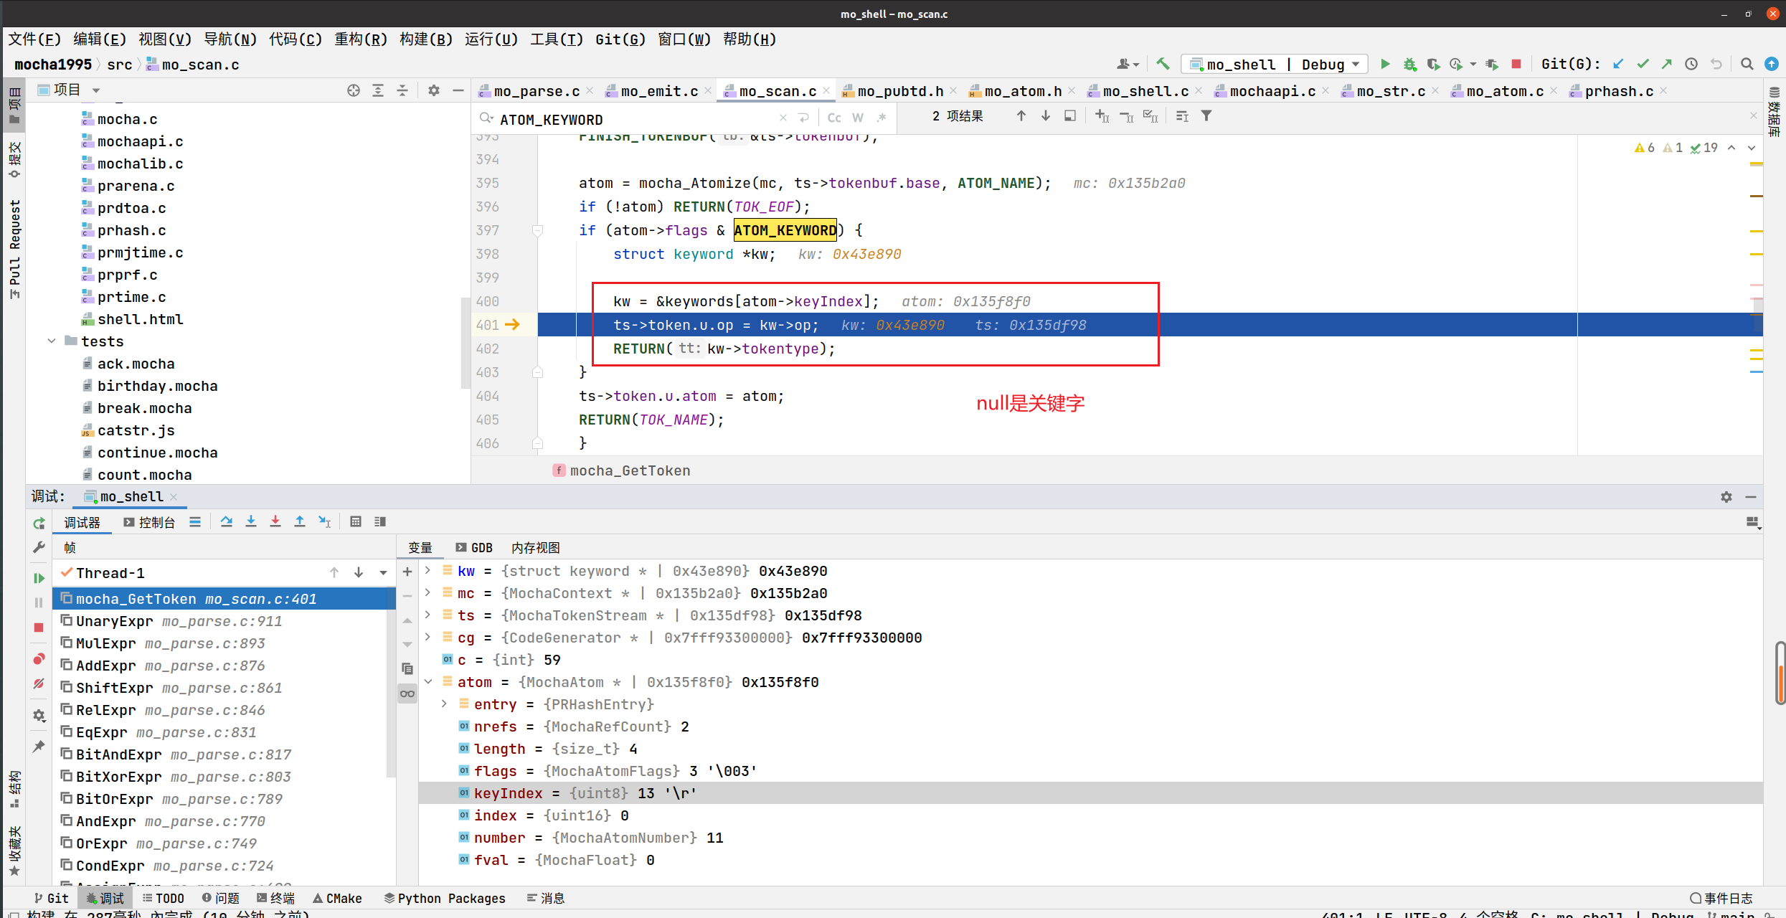Open the TODO tool window button
This screenshot has width=1786, height=918.
[x=163, y=898]
